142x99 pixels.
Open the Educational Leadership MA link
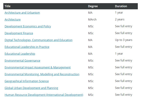tap(20, 54)
